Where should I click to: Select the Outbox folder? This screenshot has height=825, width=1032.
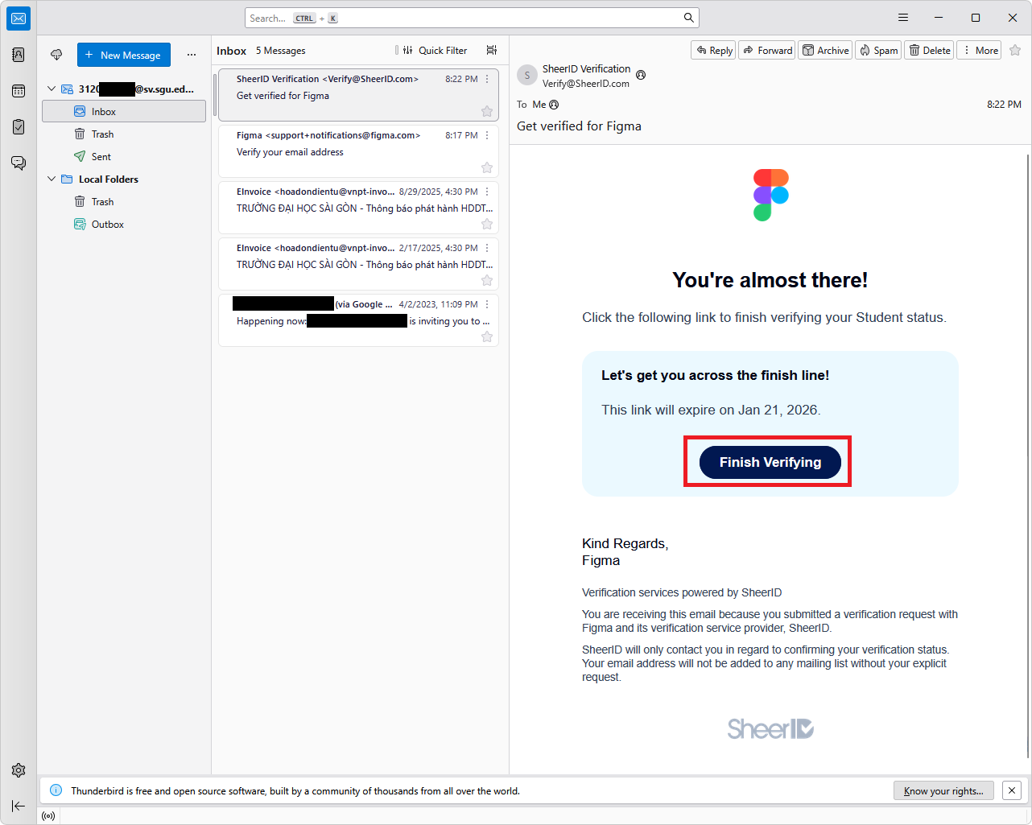click(x=124, y=225)
